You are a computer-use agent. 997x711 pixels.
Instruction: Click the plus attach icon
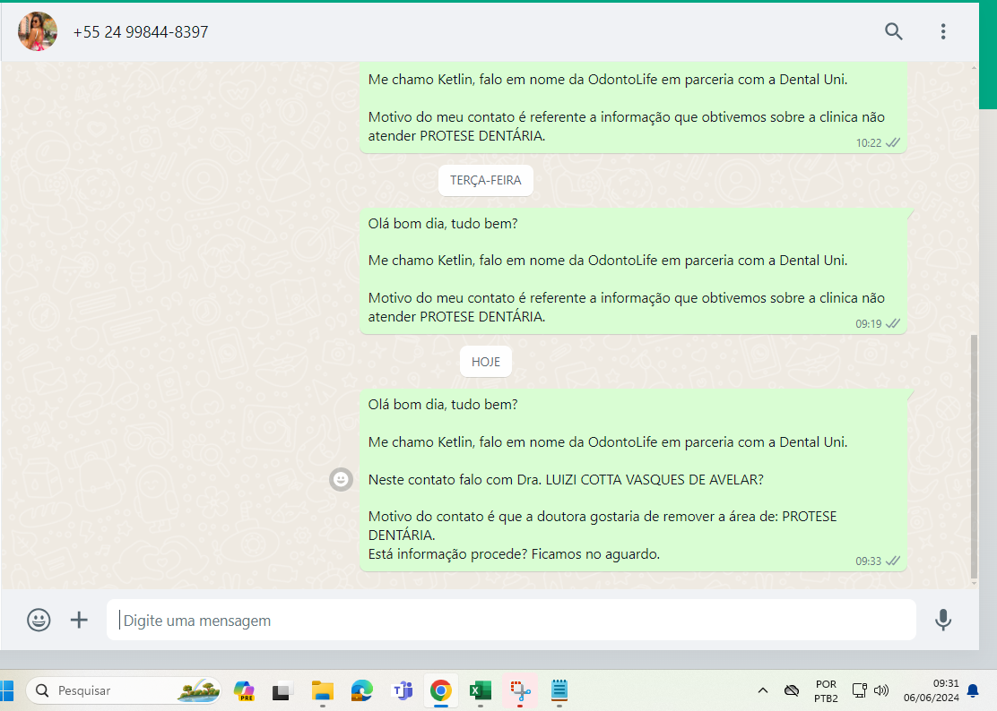pos(80,620)
